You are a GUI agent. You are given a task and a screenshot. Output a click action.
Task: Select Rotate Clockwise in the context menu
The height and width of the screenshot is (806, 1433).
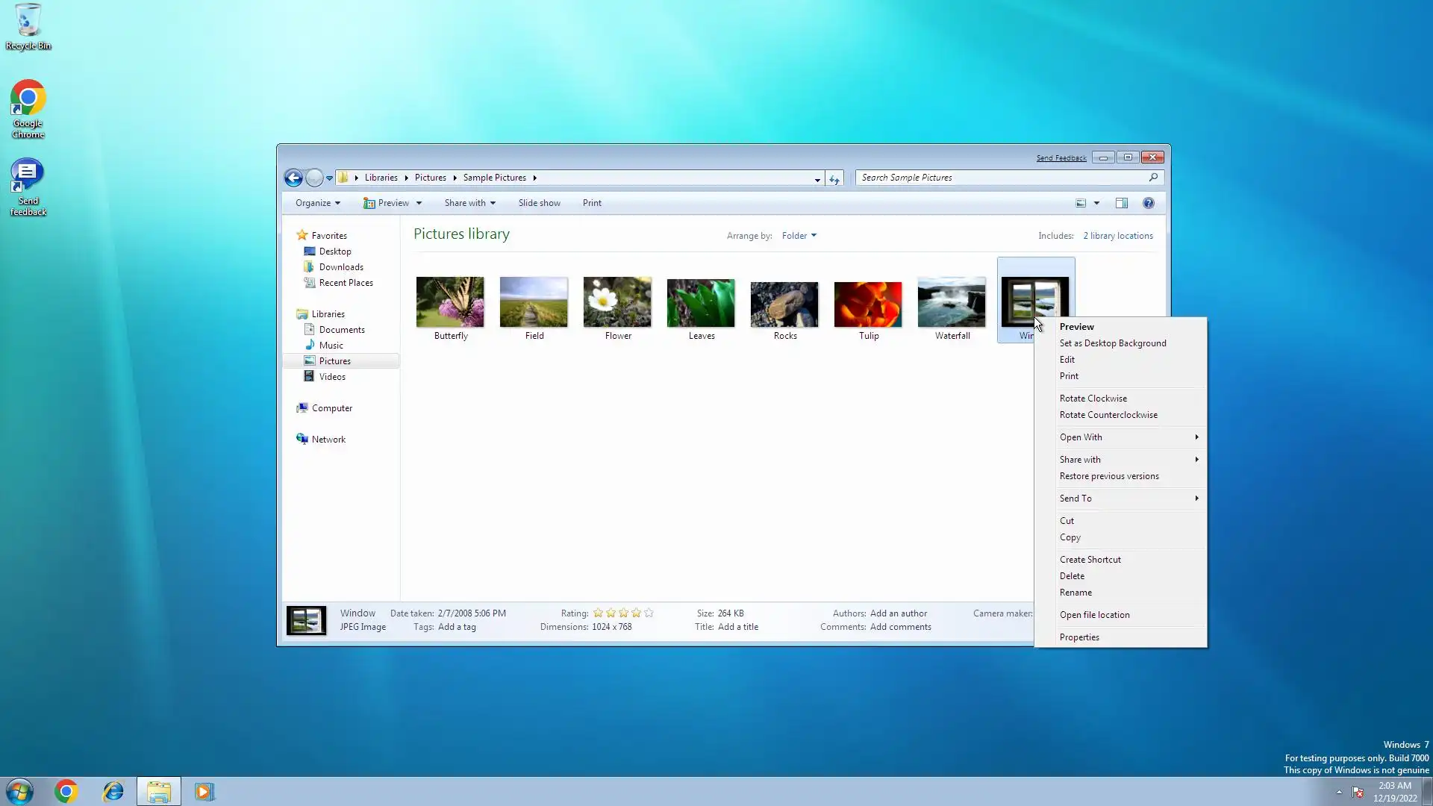1093,399
